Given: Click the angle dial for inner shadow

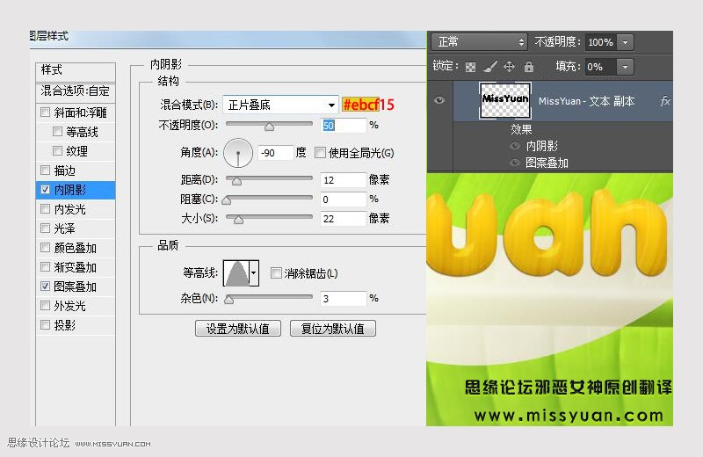Looking at the screenshot, I should coord(238,153).
